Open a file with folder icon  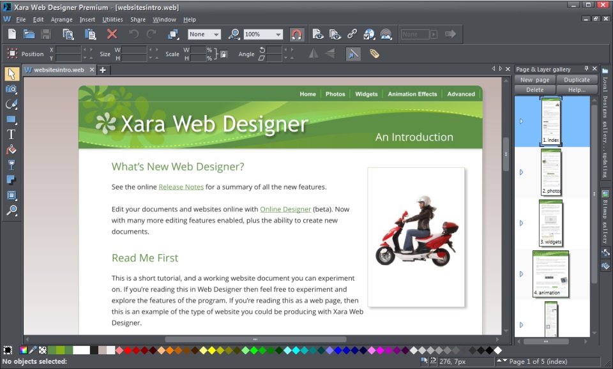29,34
